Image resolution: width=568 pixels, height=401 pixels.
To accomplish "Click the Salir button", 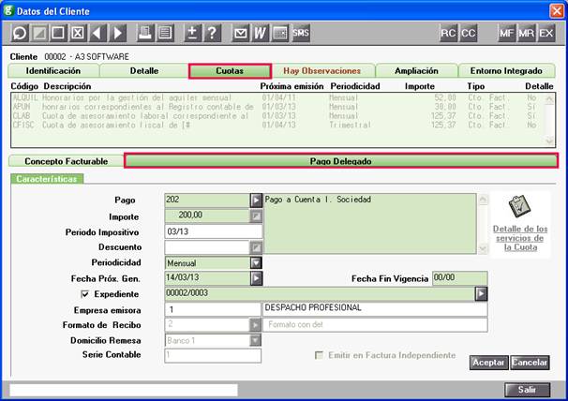I will click(x=527, y=390).
